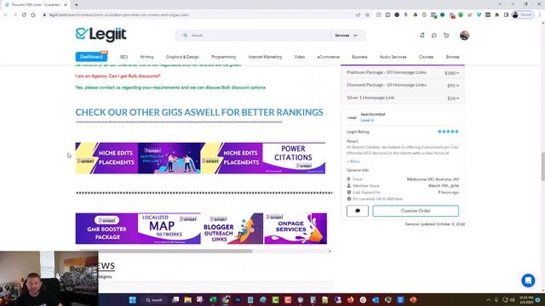This screenshot has width=545, height=306.
Task: Open the Business category menu
Action: tap(359, 57)
